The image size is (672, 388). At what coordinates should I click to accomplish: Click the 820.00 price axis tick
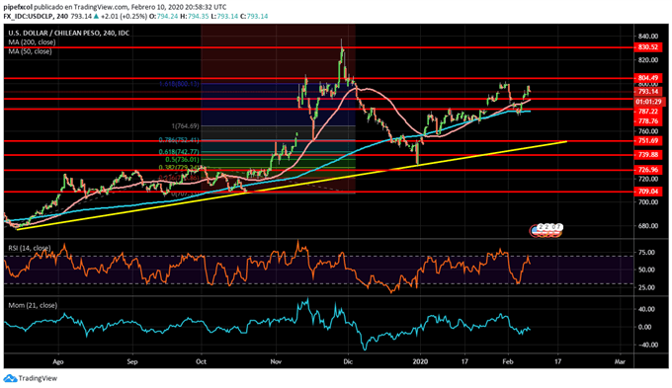[647, 60]
